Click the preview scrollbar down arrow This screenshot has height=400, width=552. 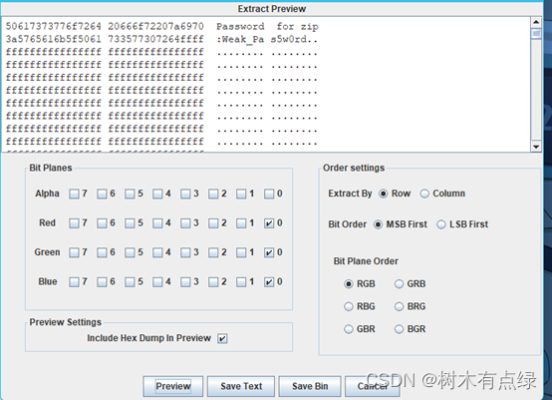pyautogui.click(x=536, y=147)
